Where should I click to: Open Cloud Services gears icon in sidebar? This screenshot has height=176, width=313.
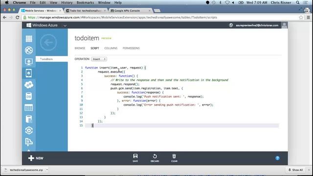tap(29, 85)
